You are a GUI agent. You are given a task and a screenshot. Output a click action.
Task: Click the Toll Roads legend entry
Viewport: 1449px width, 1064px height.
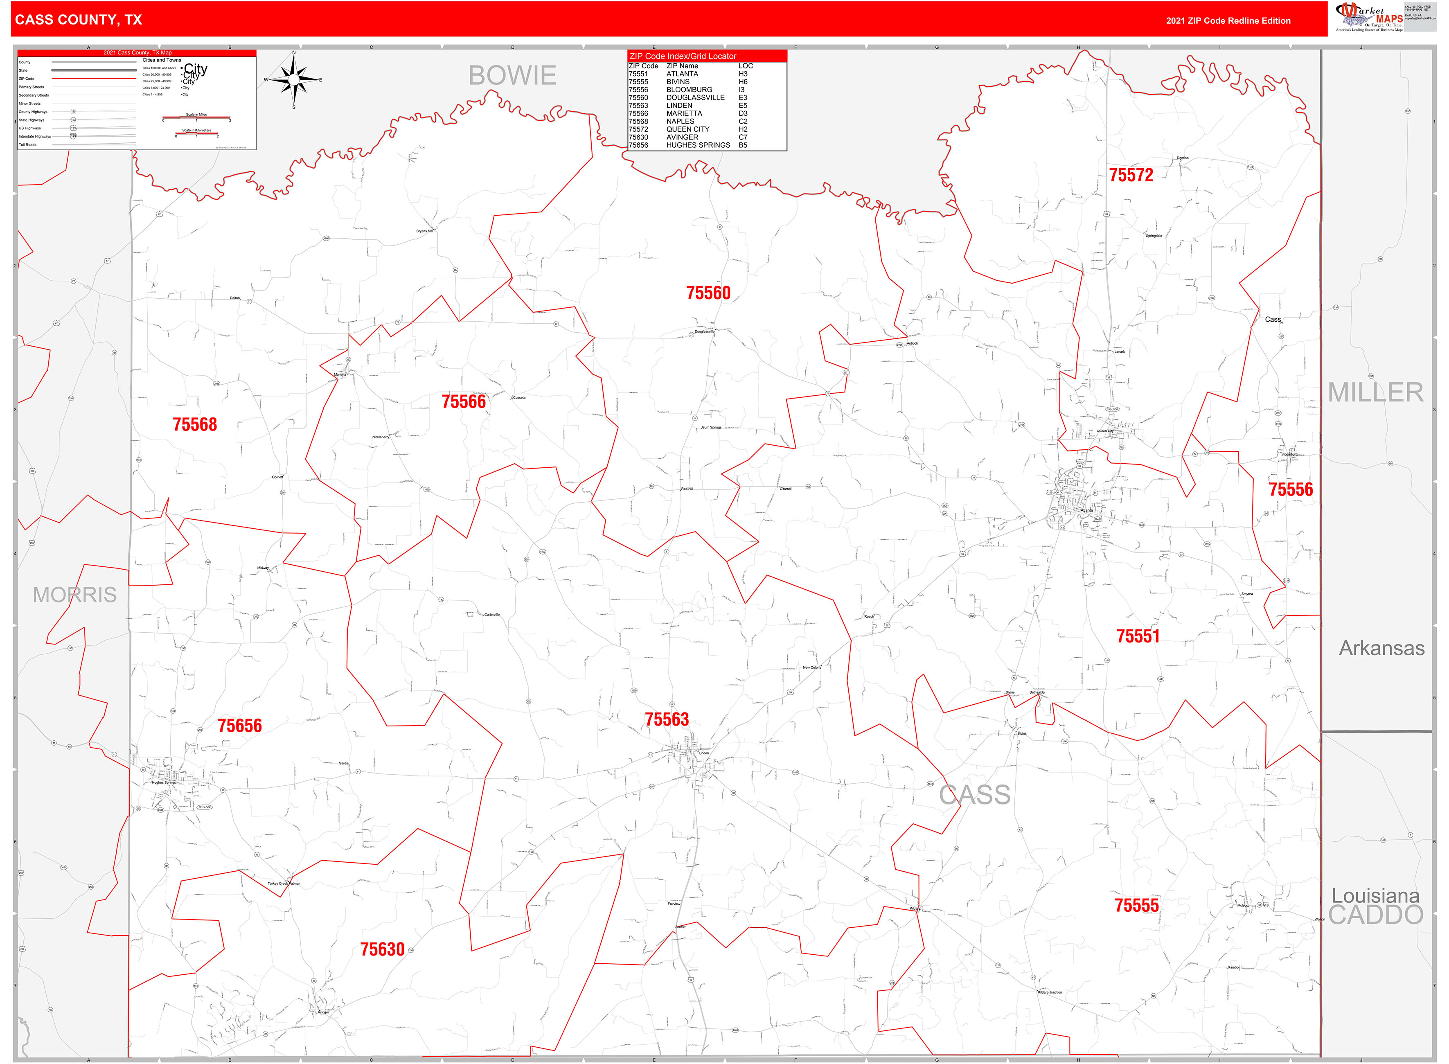click(x=77, y=145)
